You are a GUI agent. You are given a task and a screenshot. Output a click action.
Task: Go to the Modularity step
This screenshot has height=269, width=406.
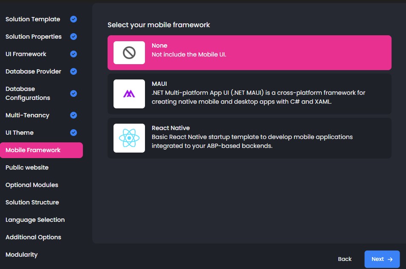tap(22, 255)
